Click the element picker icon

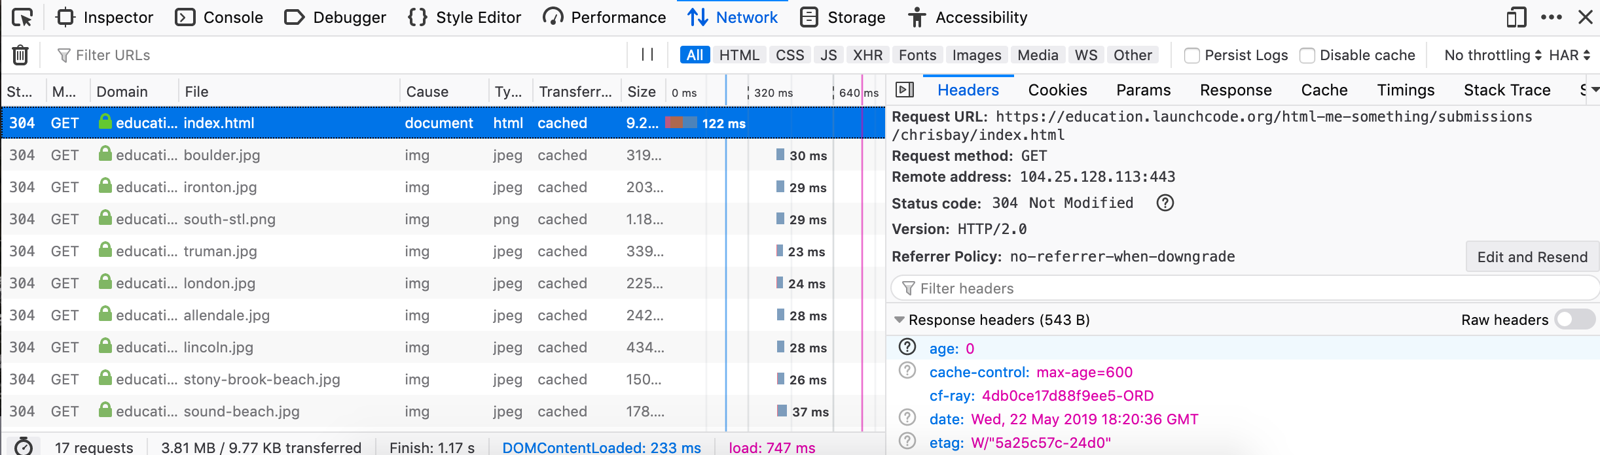point(22,18)
